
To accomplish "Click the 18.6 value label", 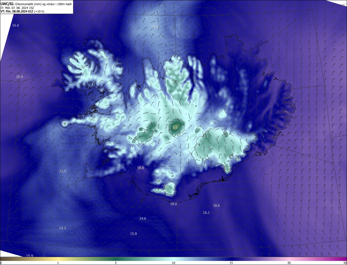I will (216, 206).
